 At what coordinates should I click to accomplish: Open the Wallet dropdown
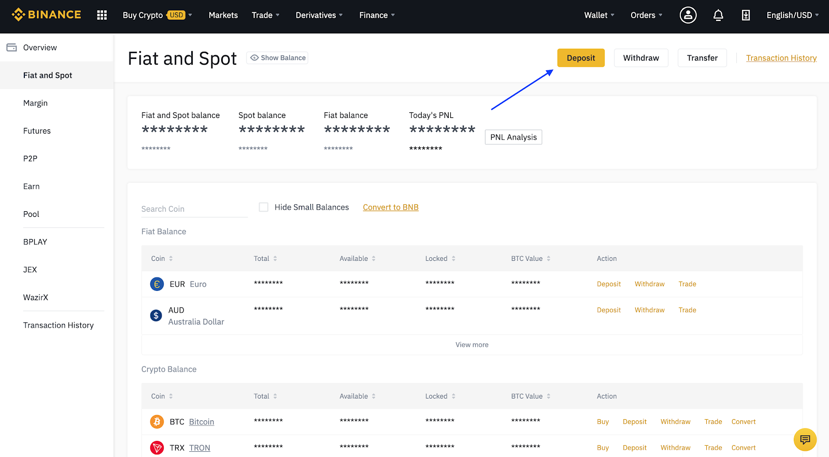tap(599, 15)
